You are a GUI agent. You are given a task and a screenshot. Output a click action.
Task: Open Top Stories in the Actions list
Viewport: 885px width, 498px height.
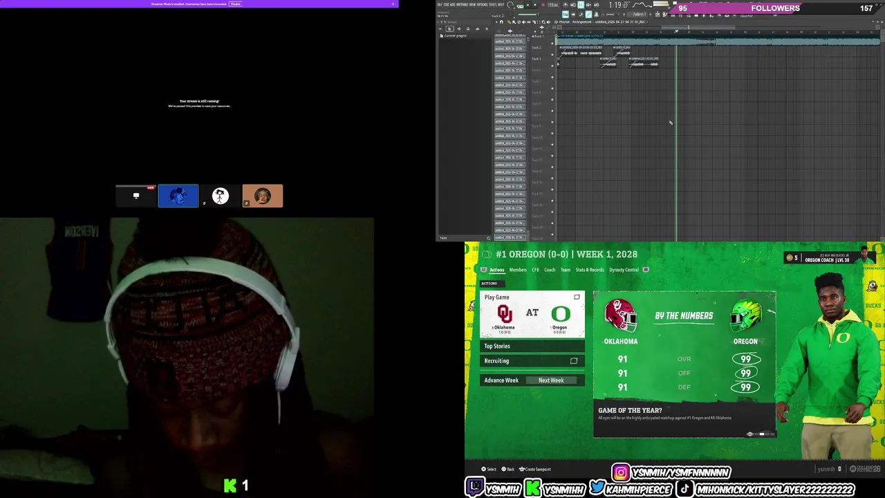point(532,346)
